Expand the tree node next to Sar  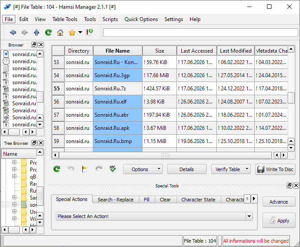click(14, 197)
